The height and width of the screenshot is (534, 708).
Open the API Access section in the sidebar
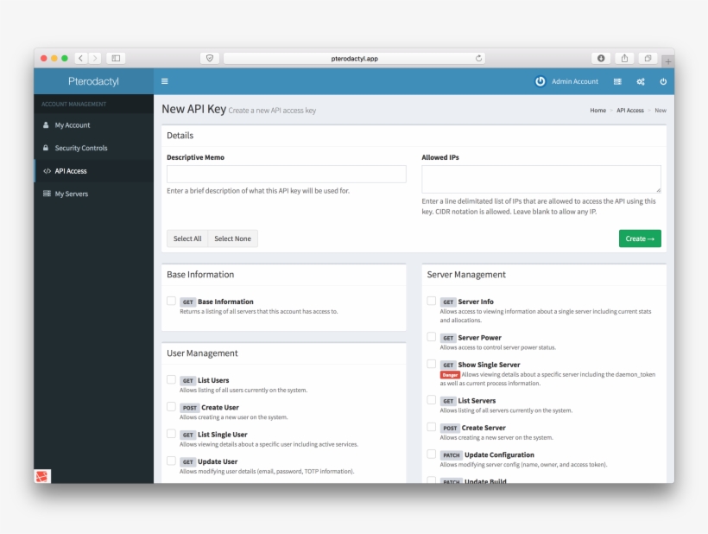74,171
